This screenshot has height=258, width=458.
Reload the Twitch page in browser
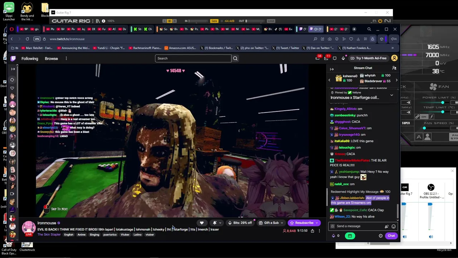click(x=27, y=39)
